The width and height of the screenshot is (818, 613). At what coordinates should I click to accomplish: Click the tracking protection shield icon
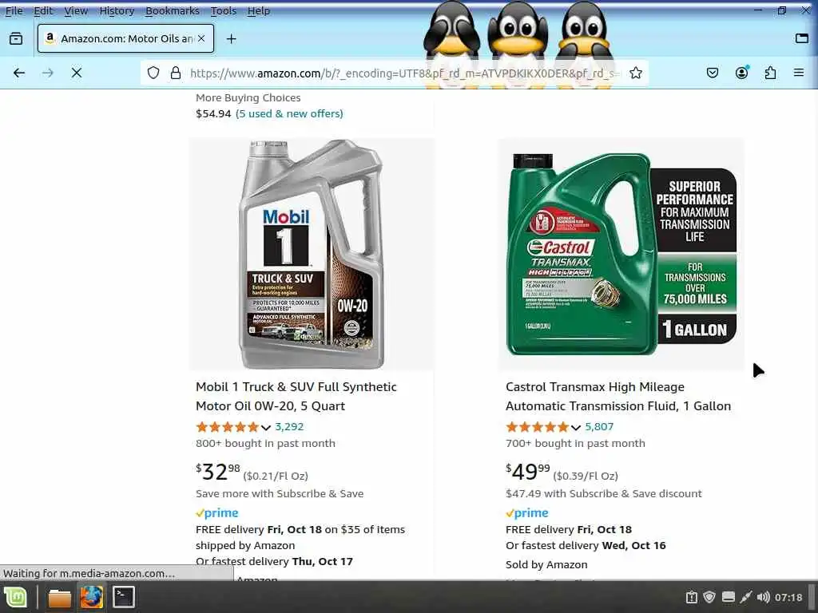[x=153, y=73]
